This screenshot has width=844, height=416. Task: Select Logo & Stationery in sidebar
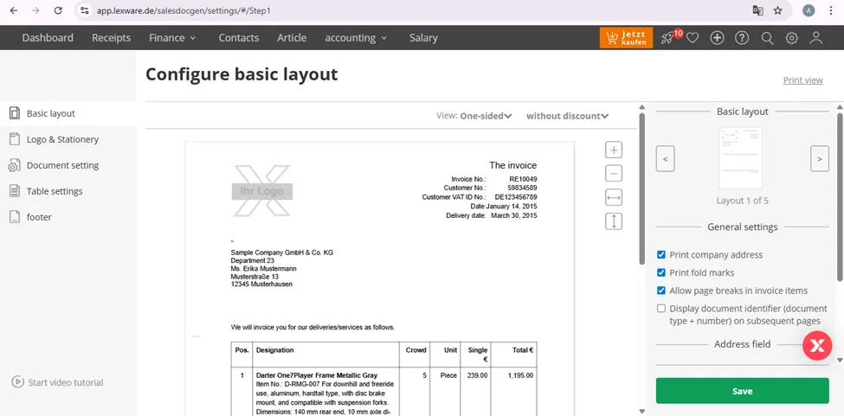pos(68,139)
